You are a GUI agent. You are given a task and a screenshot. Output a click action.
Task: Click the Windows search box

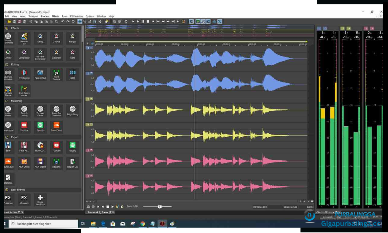tap(43, 224)
